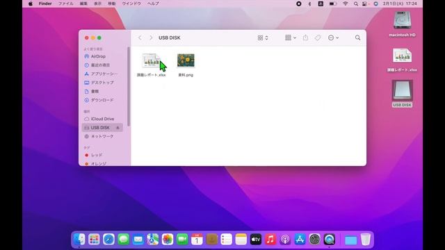
Task: Select 課題レポート.xlsx on the desktop
Action: (x=402, y=60)
